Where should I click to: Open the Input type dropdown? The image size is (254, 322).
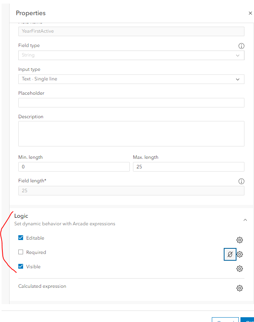131,79
